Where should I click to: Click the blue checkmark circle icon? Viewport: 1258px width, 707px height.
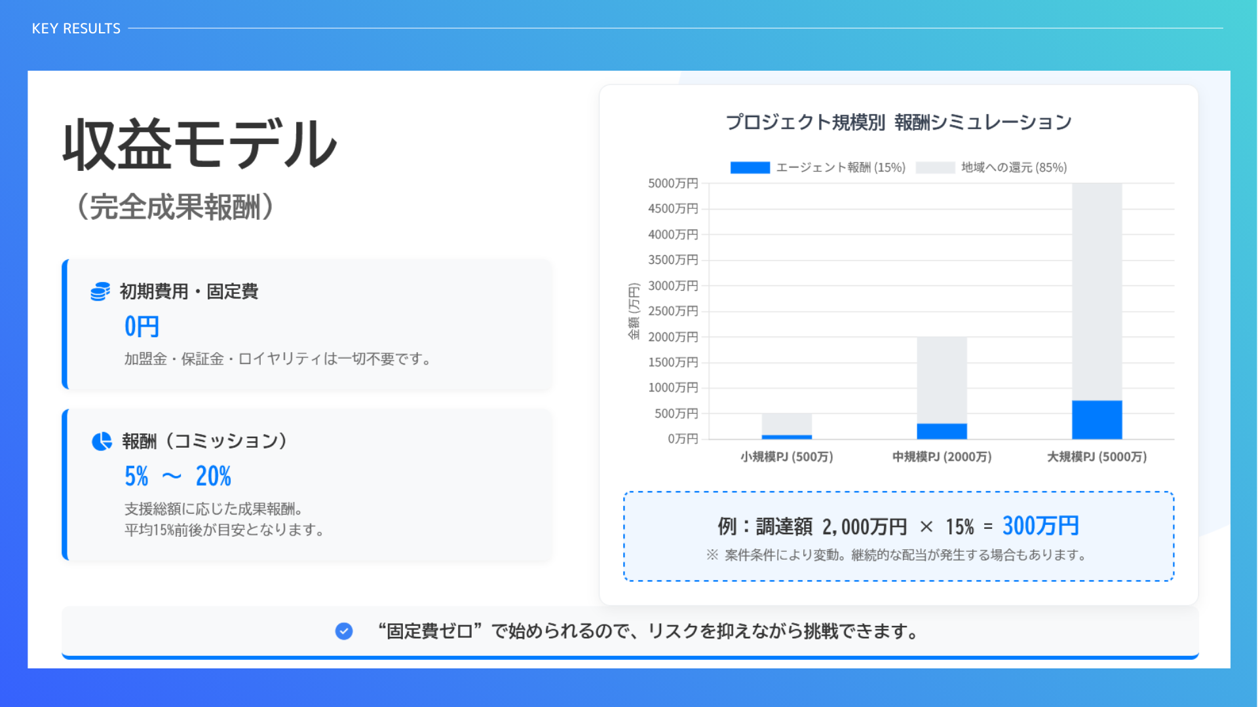tap(344, 631)
